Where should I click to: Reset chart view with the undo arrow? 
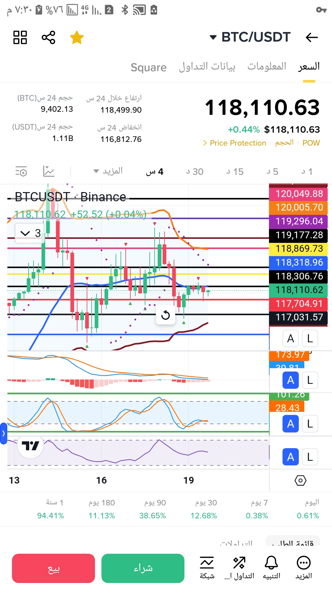165,315
